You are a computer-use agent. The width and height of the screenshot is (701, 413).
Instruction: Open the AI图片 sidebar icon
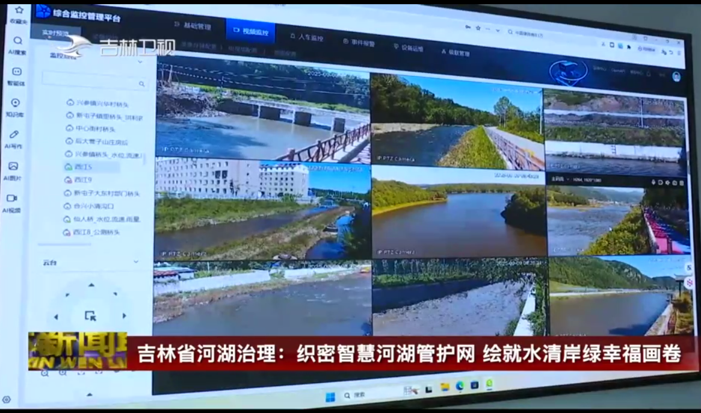coord(13,166)
